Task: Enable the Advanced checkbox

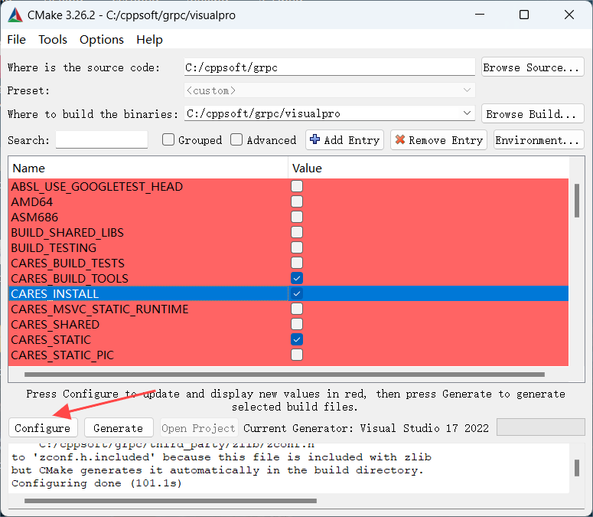Action: point(236,139)
